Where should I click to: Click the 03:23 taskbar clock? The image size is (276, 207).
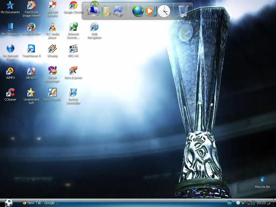tap(264, 203)
